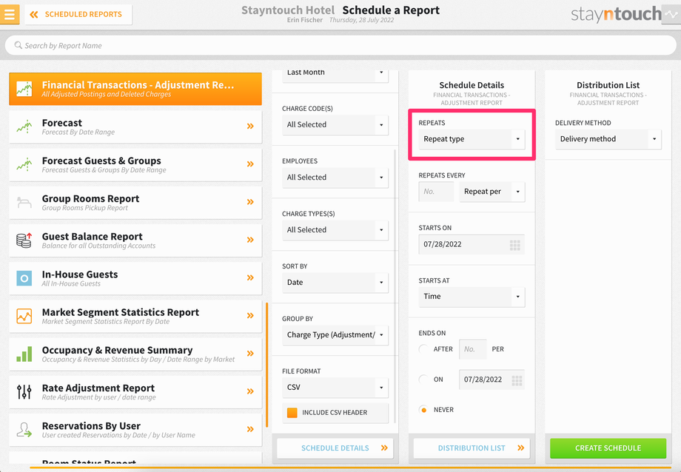The height and width of the screenshot is (472, 681).
Task: Click the Rate Adjustment sliders icon
Action: tap(24, 391)
